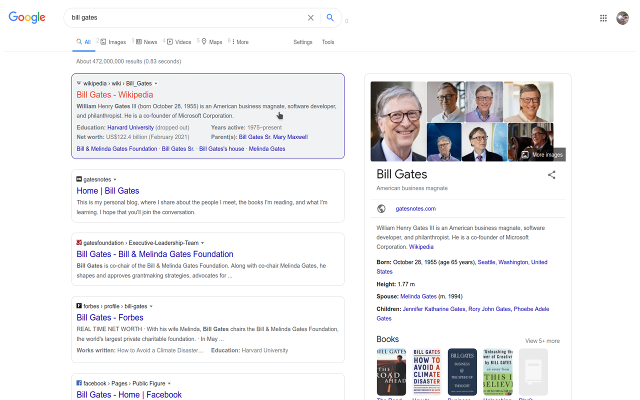This screenshot has width=640, height=400.
Task: Open Melinda Gates sitelink under Wikipedia result
Action: tap(267, 148)
